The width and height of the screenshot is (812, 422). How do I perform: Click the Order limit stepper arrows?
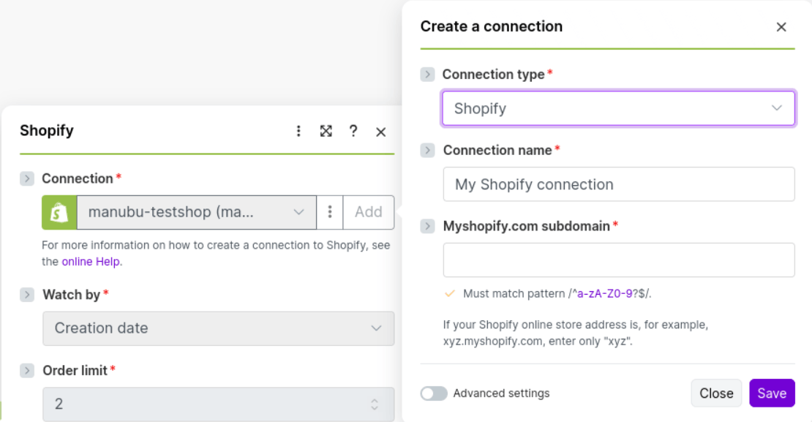click(x=375, y=404)
